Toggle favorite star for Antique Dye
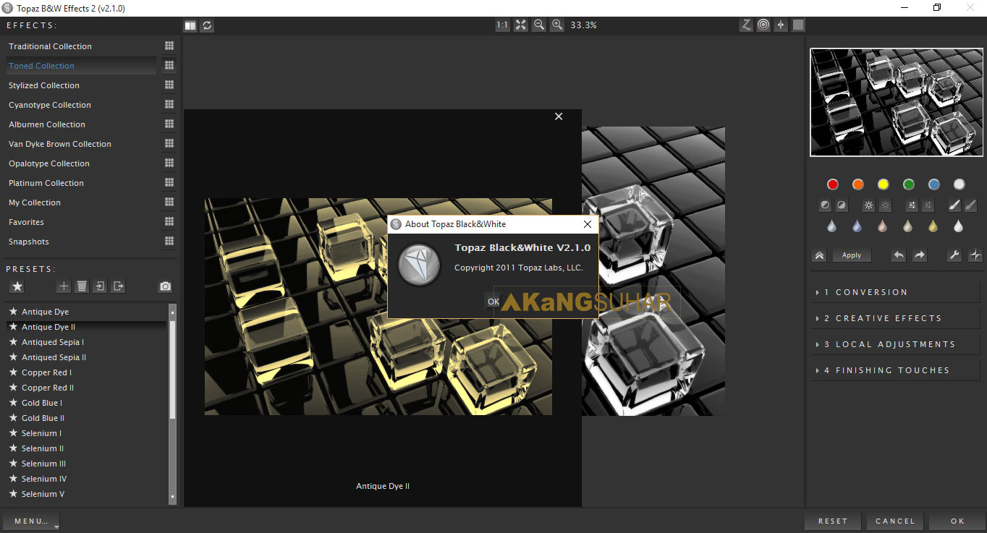Screen dimensions: 987x533 coord(13,312)
